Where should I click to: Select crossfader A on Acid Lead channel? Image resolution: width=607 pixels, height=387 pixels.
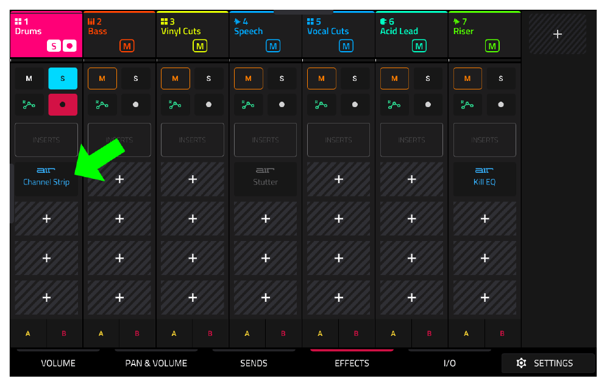(393, 333)
